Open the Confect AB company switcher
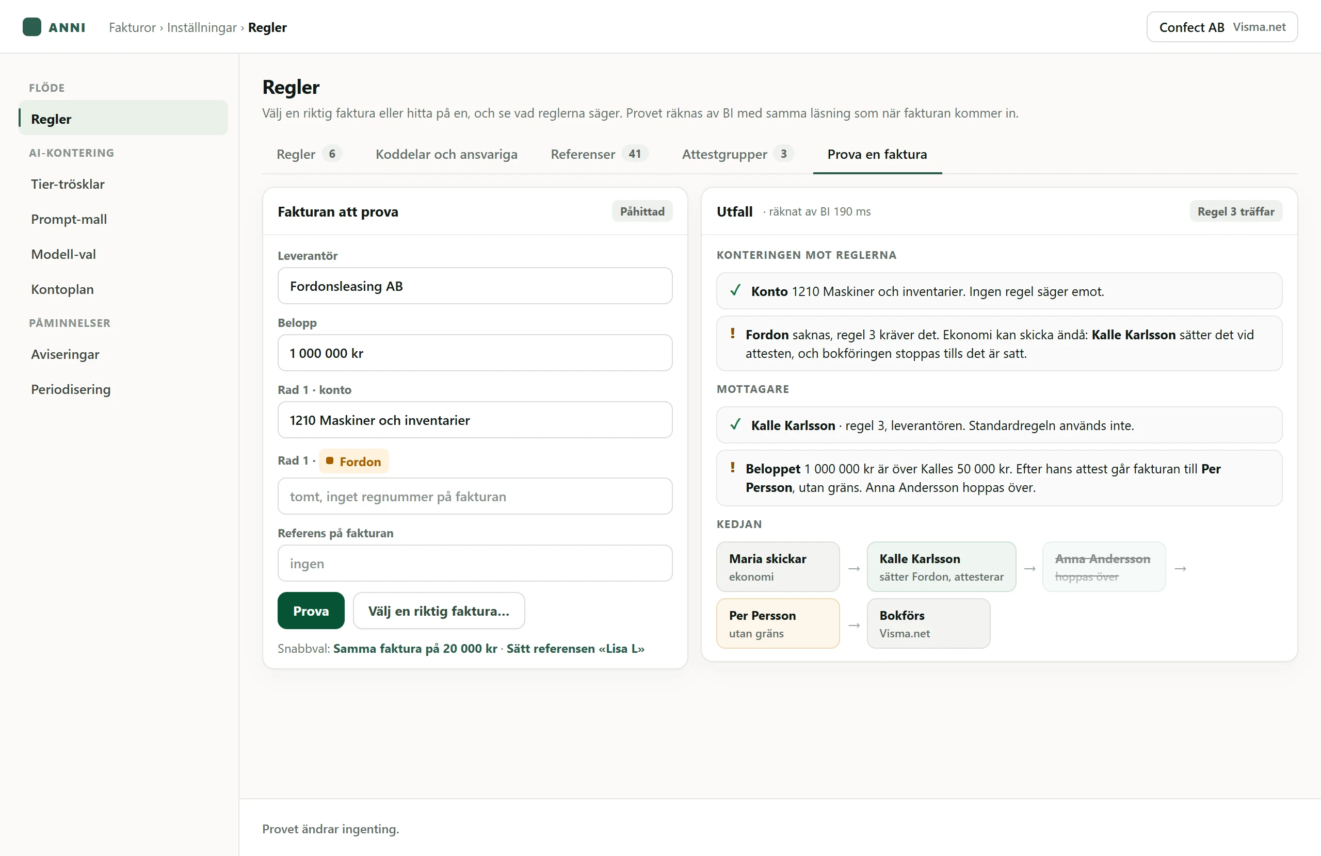1321x856 pixels. tap(1222, 27)
